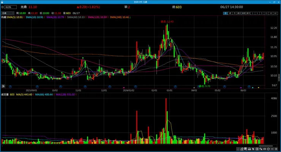Click the volume MA(66) 400.44 label
This screenshot has height=152, width=281.
click(44, 95)
